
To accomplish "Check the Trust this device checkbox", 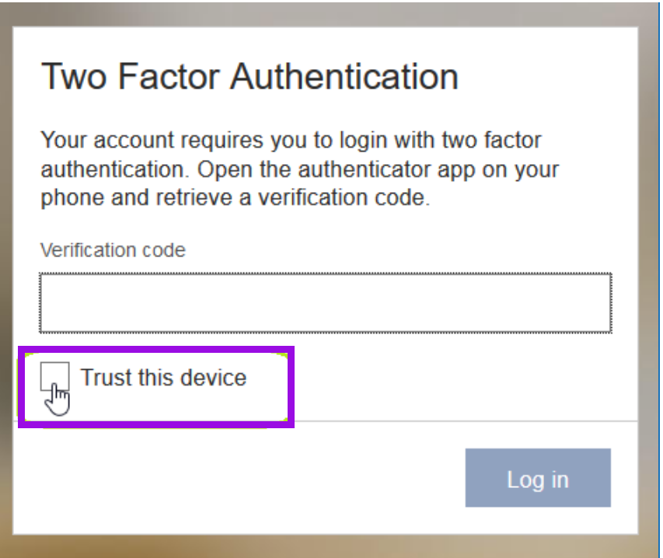I will [x=54, y=376].
